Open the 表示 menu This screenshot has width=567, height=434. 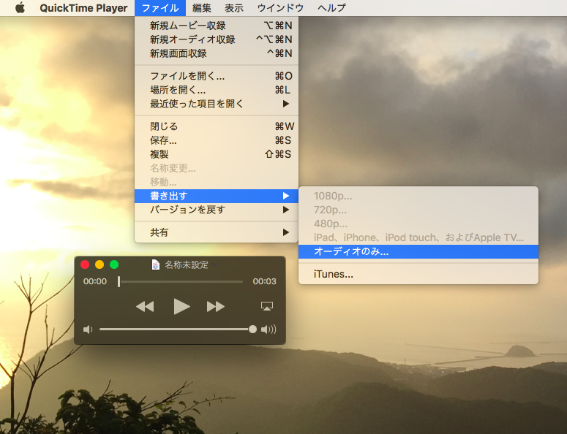(234, 8)
